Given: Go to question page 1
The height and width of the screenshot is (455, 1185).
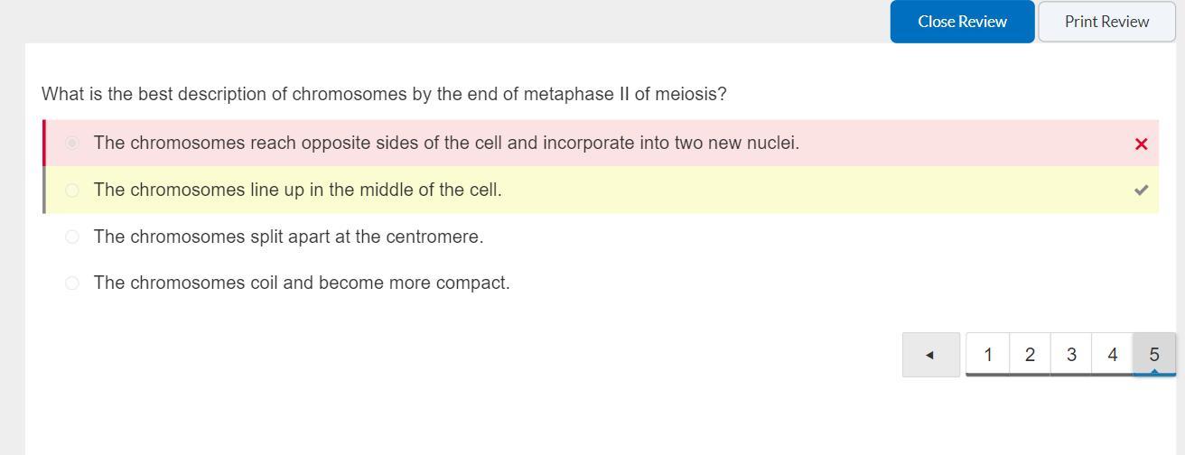Looking at the screenshot, I should click(987, 355).
